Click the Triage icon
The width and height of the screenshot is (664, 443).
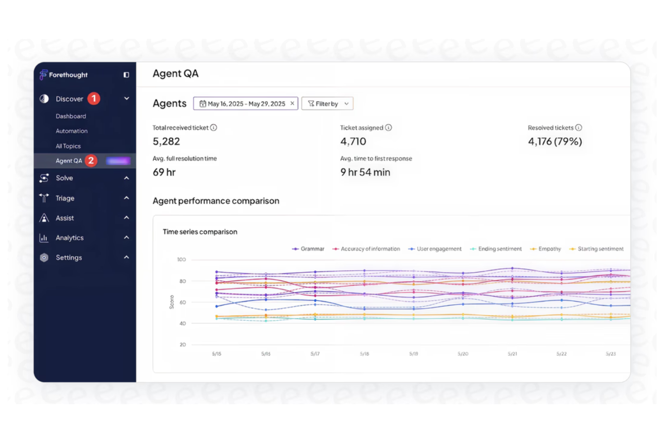(44, 198)
